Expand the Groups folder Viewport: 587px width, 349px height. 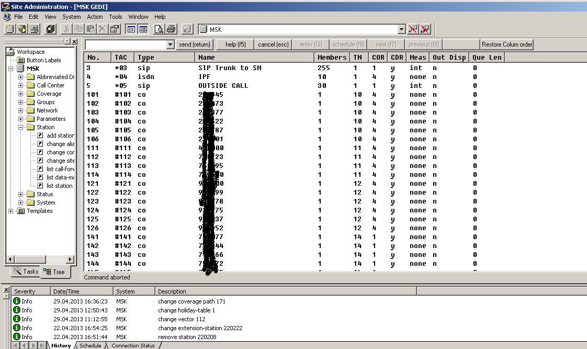pos(20,102)
